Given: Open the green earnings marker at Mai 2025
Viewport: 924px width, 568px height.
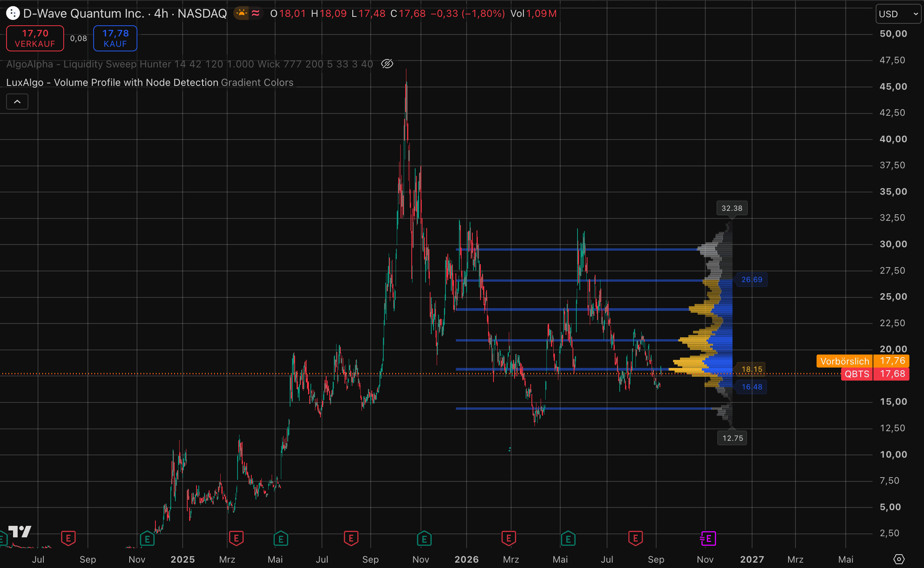Looking at the screenshot, I should (x=281, y=538).
